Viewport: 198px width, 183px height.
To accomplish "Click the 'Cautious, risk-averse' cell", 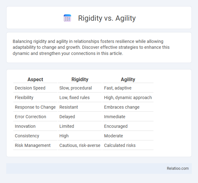I will [80, 145].
